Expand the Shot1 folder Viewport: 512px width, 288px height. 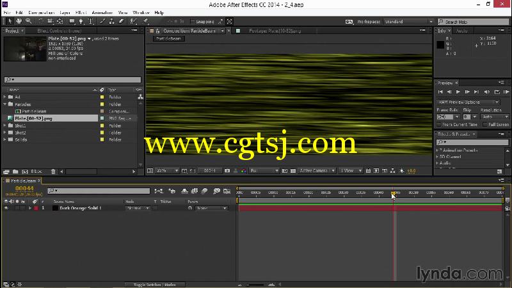pyautogui.click(x=4, y=125)
